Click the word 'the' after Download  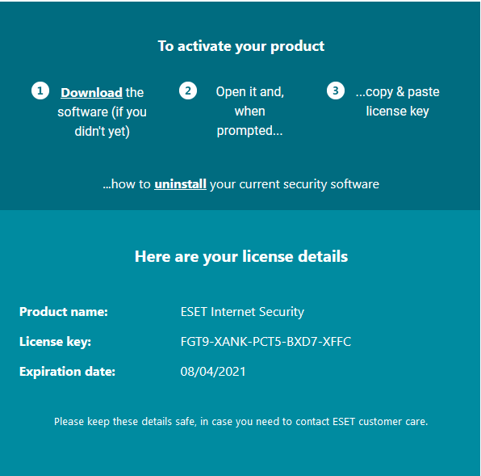click(135, 92)
